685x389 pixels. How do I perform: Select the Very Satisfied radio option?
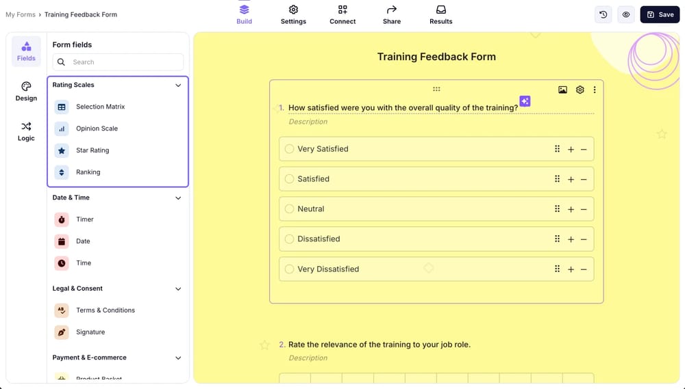[x=290, y=149]
